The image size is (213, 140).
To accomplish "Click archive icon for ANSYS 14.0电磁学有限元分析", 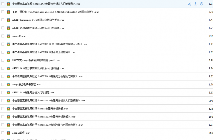I will point(9,28).
